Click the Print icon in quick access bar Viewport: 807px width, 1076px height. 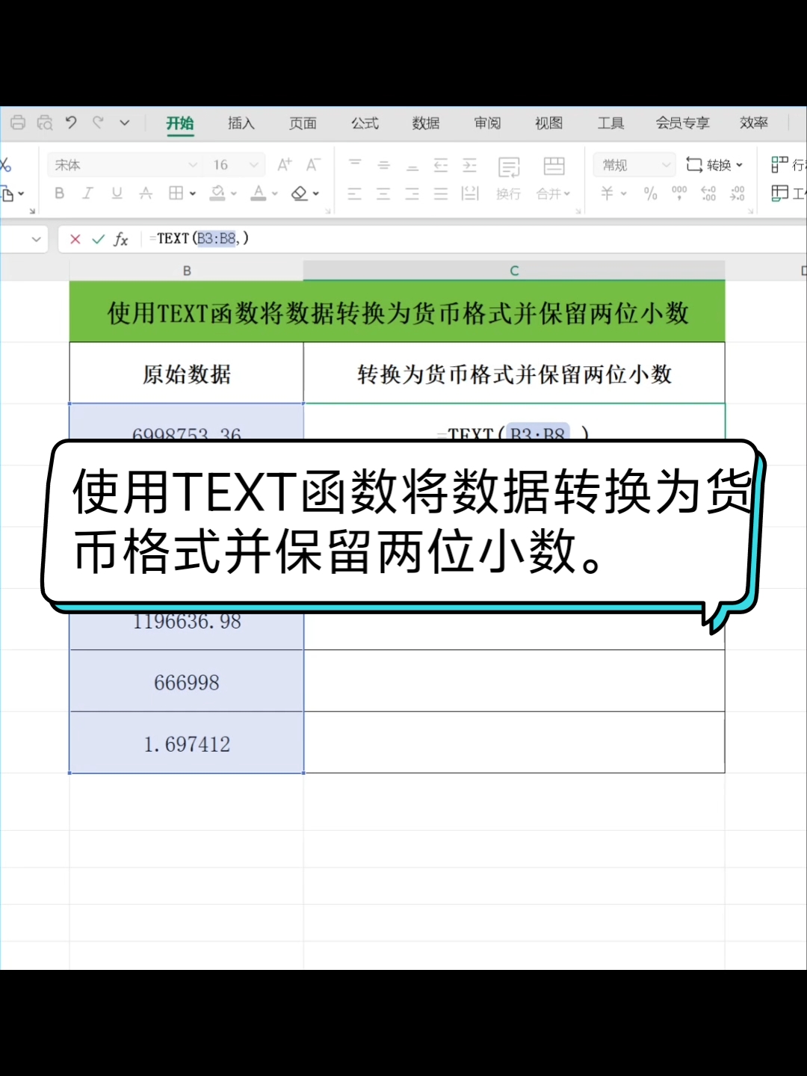pos(18,123)
